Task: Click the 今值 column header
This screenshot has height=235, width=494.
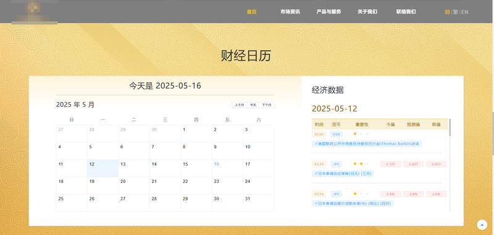Action: [x=390, y=124]
